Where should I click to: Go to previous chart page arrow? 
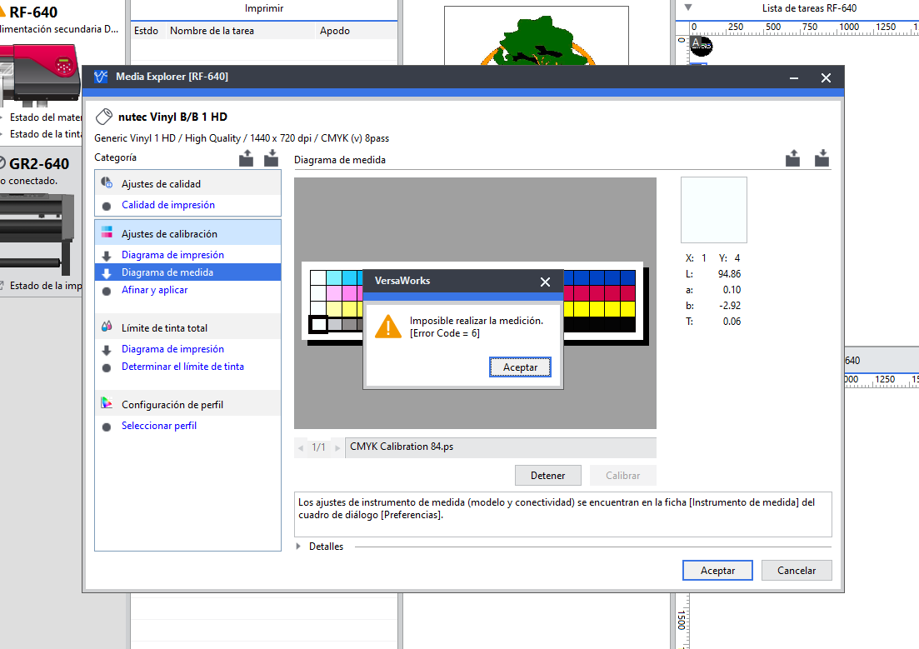tap(301, 448)
